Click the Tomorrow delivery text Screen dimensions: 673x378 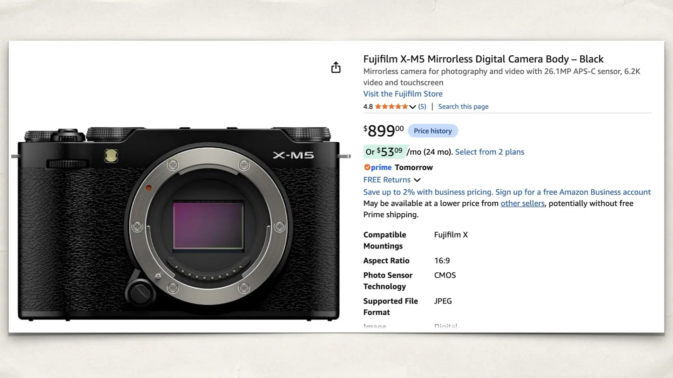[414, 167]
